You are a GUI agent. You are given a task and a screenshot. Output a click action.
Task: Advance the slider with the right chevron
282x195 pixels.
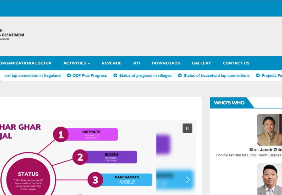pos(188,180)
